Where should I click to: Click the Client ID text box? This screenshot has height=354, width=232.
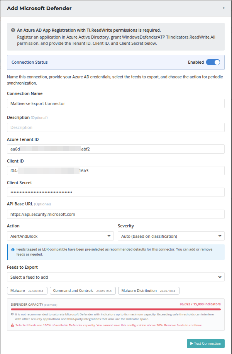(x=115, y=171)
